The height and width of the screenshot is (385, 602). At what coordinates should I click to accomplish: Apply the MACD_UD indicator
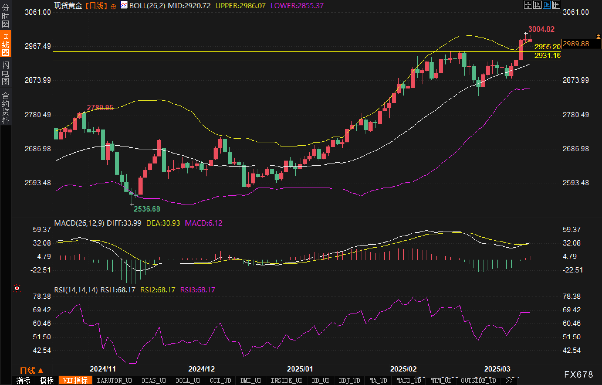[x=408, y=380]
